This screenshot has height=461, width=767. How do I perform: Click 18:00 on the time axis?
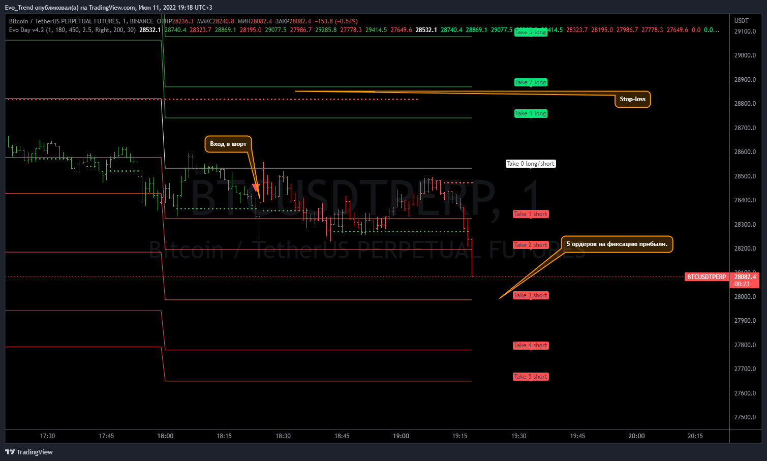[165, 436]
